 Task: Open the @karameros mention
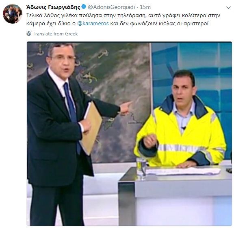93,24
